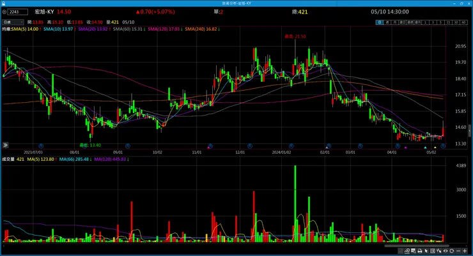Click scroll-left arrow at bottom left of chart
Image resolution: width=473 pixels, height=256 pixels.
pyautogui.click(x=3, y=246)
